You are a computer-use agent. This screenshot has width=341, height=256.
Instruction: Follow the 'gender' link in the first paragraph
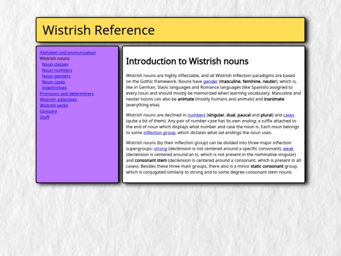[210, 82]
